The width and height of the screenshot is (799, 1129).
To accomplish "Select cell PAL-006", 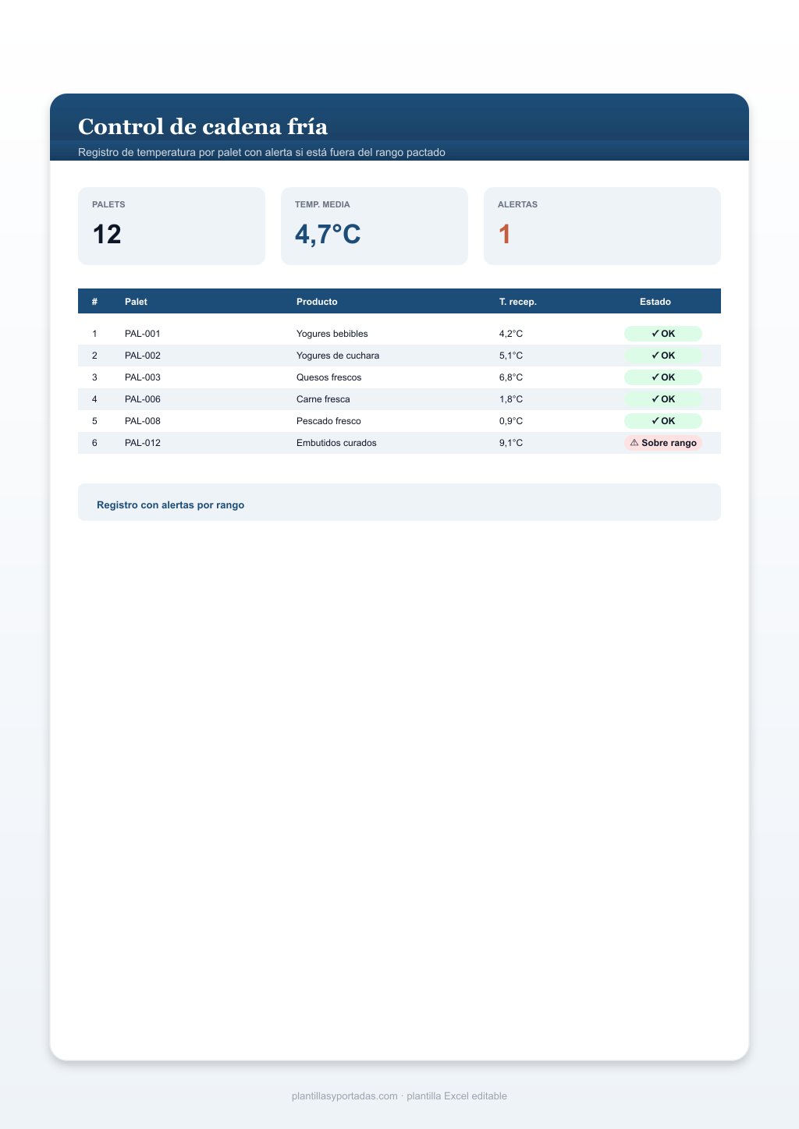I will coord(143,399).
